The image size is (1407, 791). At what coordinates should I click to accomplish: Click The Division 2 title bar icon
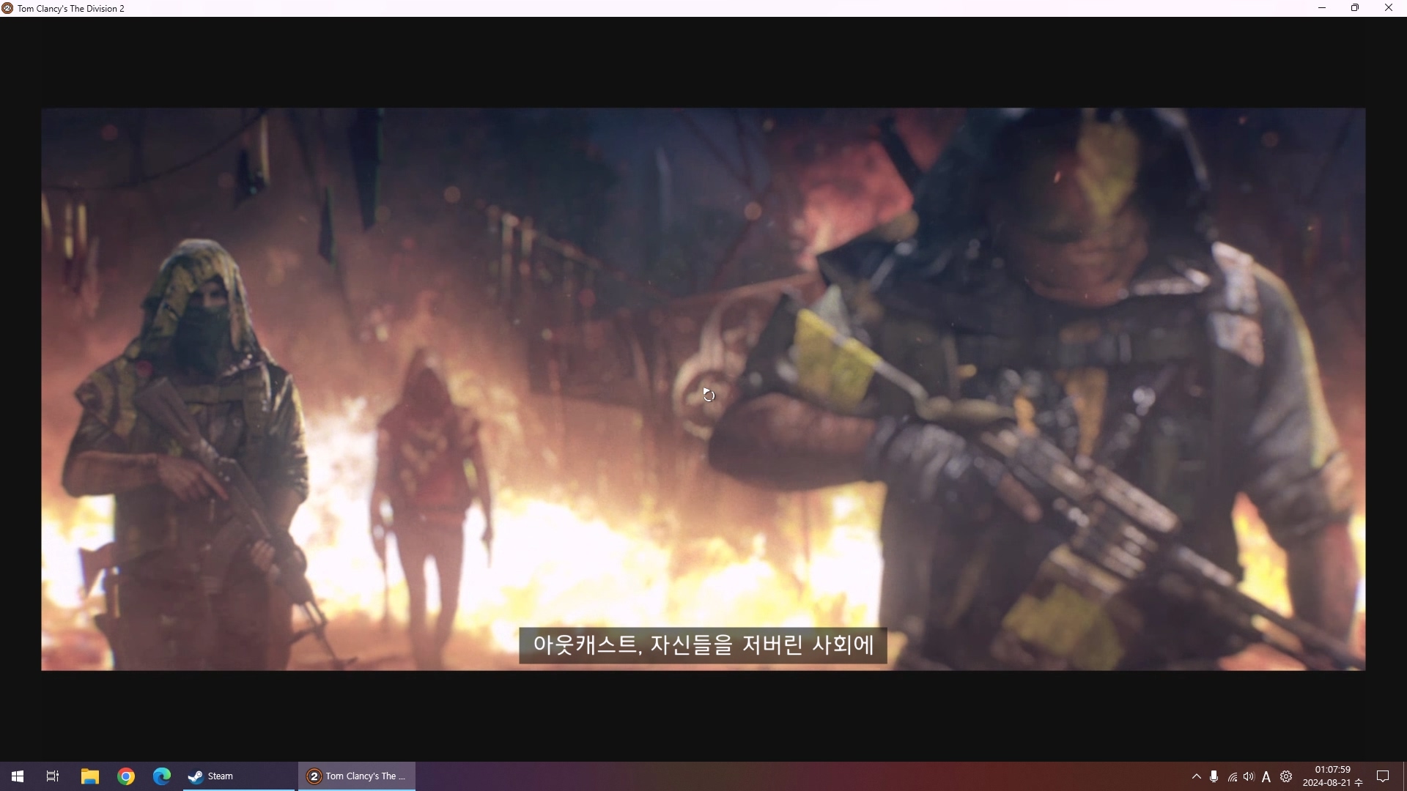[7, 8]
